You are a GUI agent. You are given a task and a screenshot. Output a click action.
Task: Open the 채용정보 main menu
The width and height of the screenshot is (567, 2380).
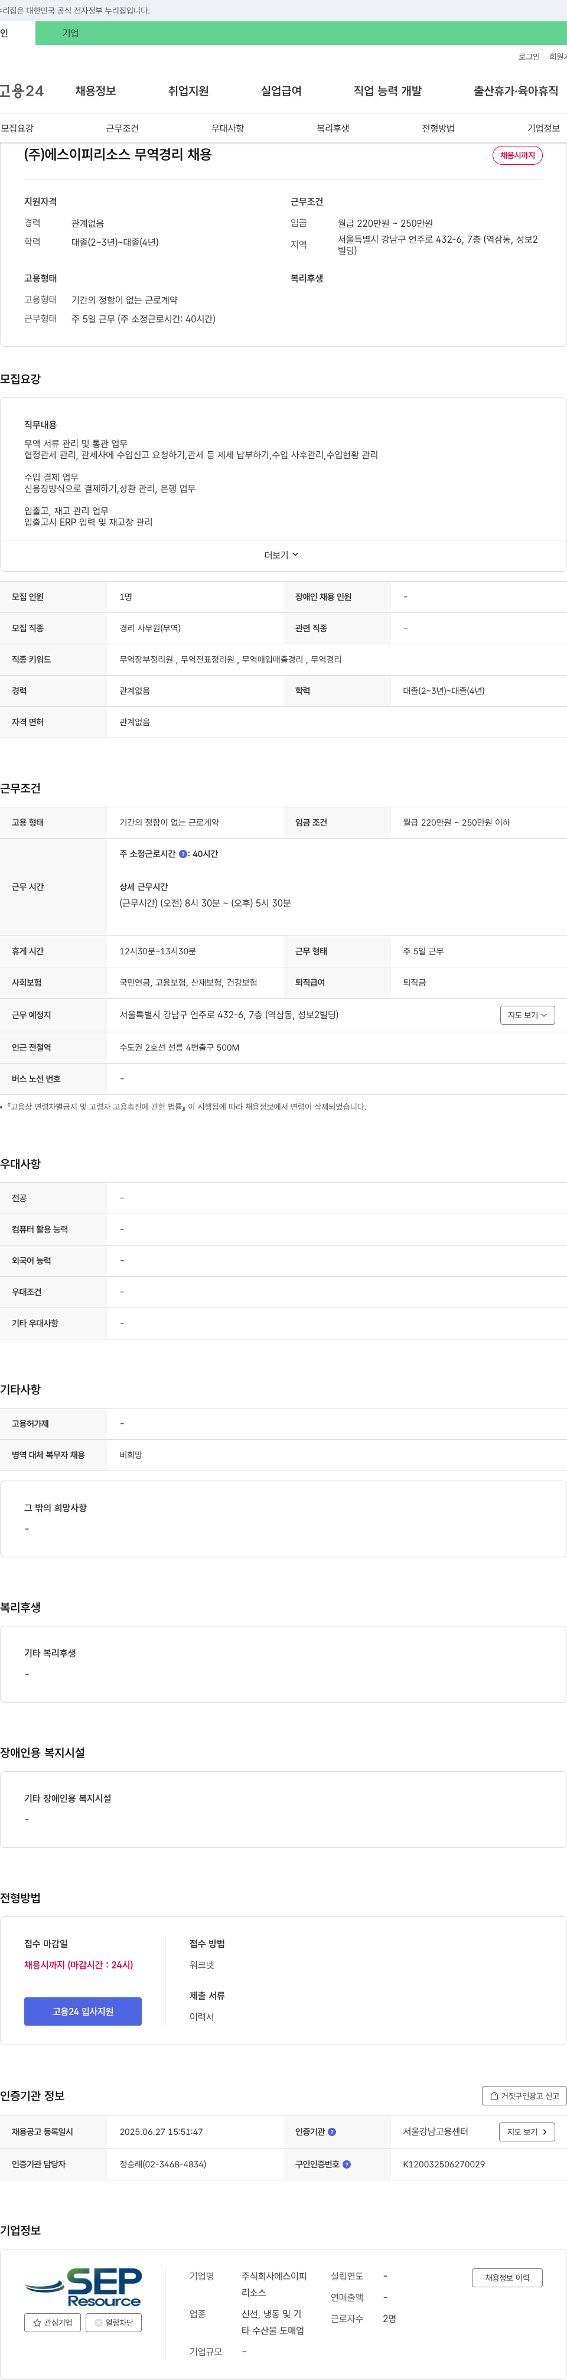(95, 90)
